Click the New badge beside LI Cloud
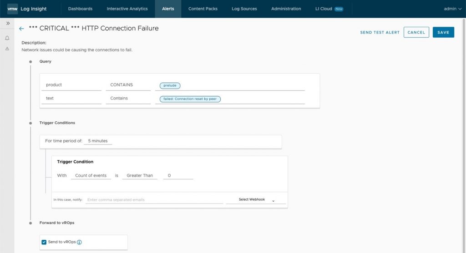Image resolution: width=466 pixels, height=253 pixels. tap(339, 9)
